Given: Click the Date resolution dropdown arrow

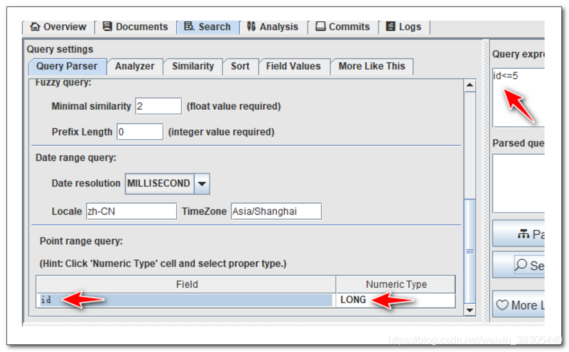Looking at the screenshot, I should click(202, 184).
